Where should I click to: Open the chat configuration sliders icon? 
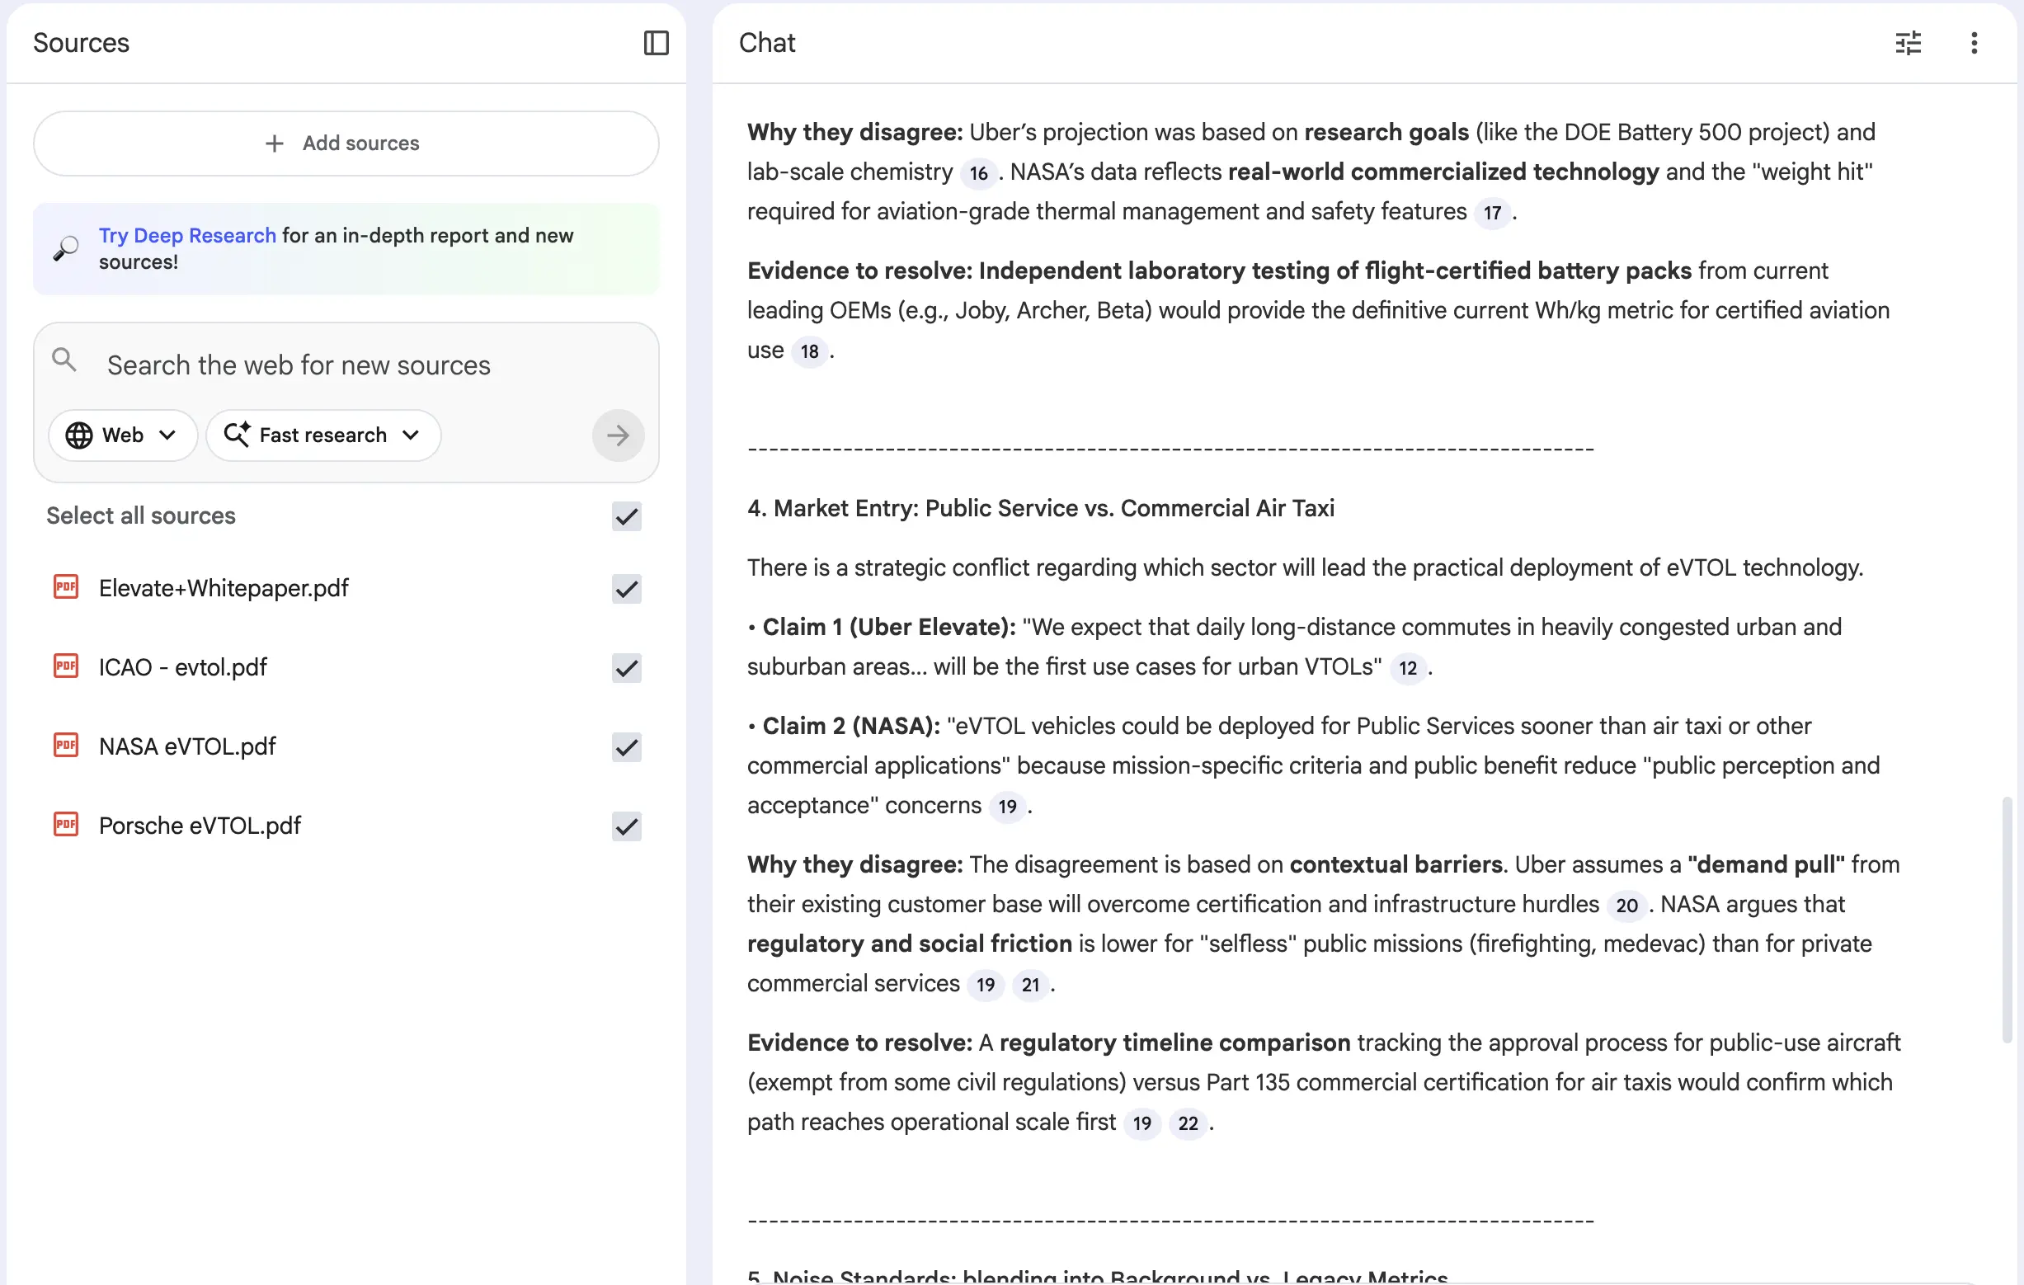1908,43
